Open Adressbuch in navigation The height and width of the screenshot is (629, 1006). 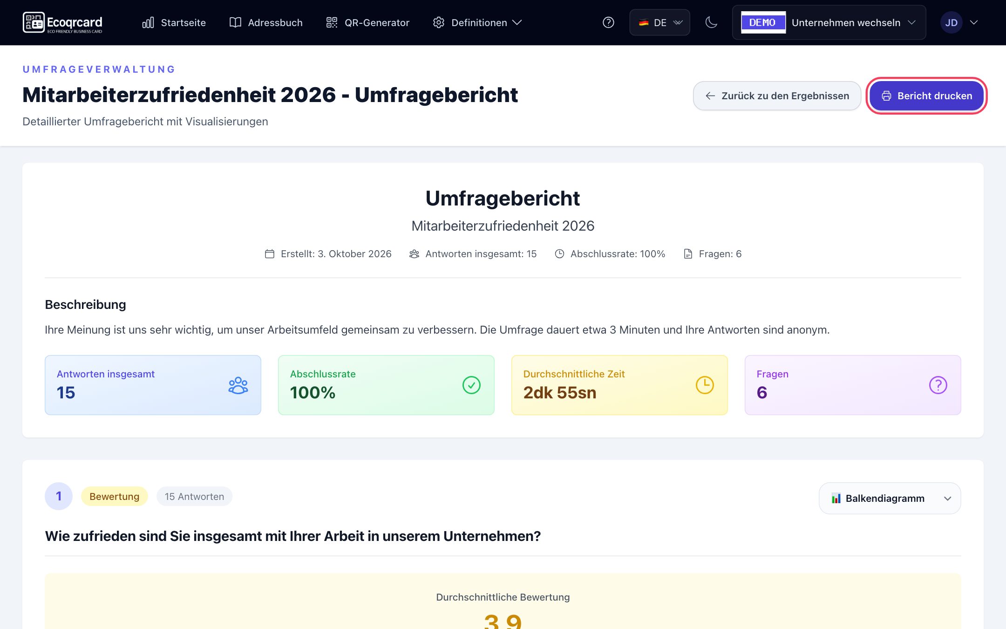point(266,22)
